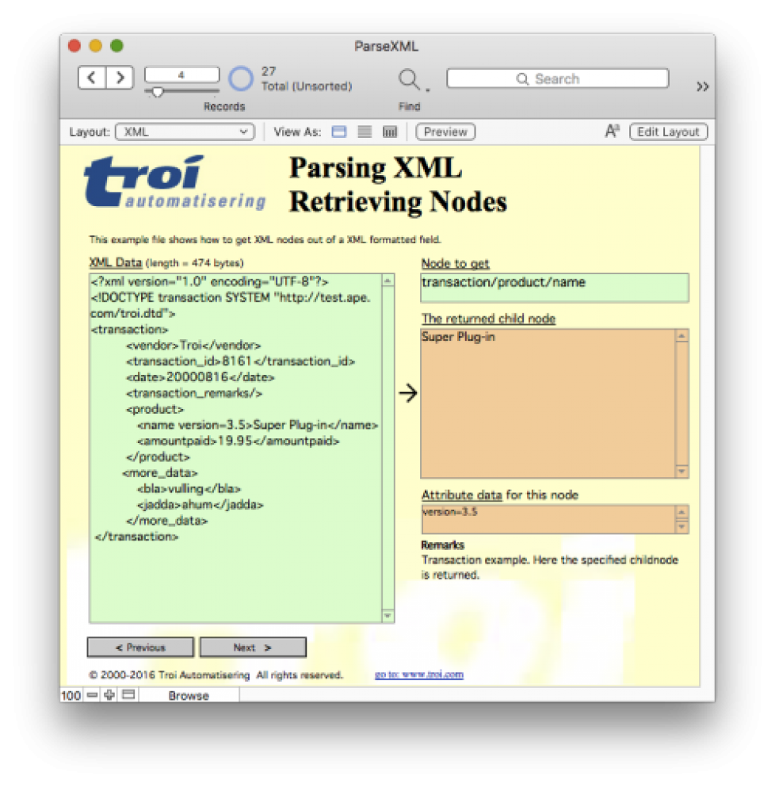The width and height of the screenshot is (775, 787).
Task: Go to the previous record with back arrow
Action: tap(92, 78)
